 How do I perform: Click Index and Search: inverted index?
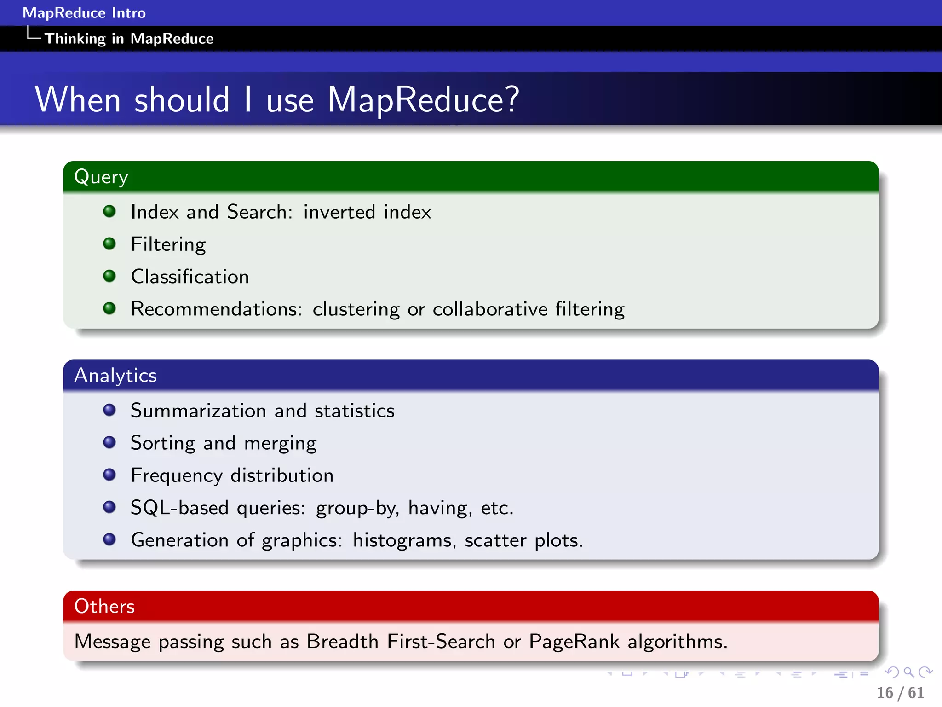point(281,212)
